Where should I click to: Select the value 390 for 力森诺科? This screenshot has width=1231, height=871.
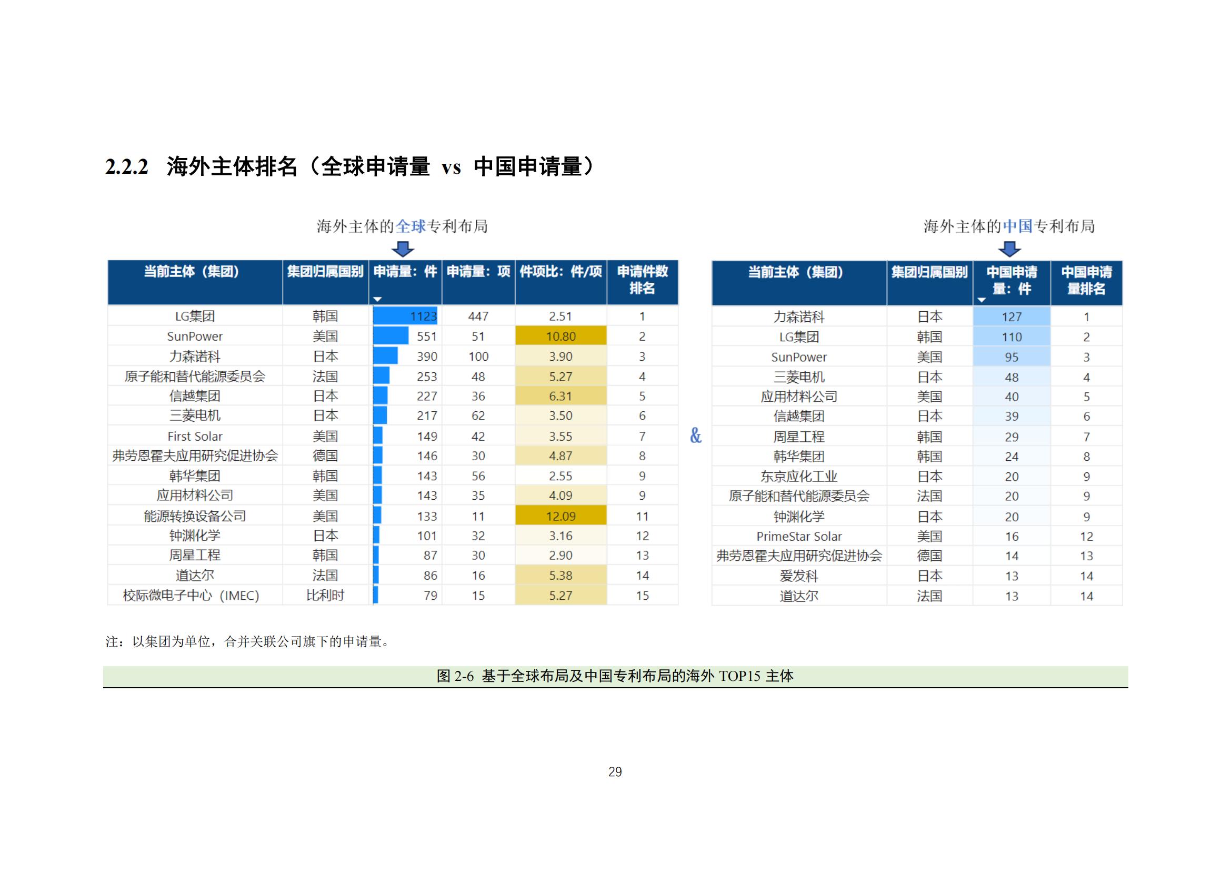427,357
